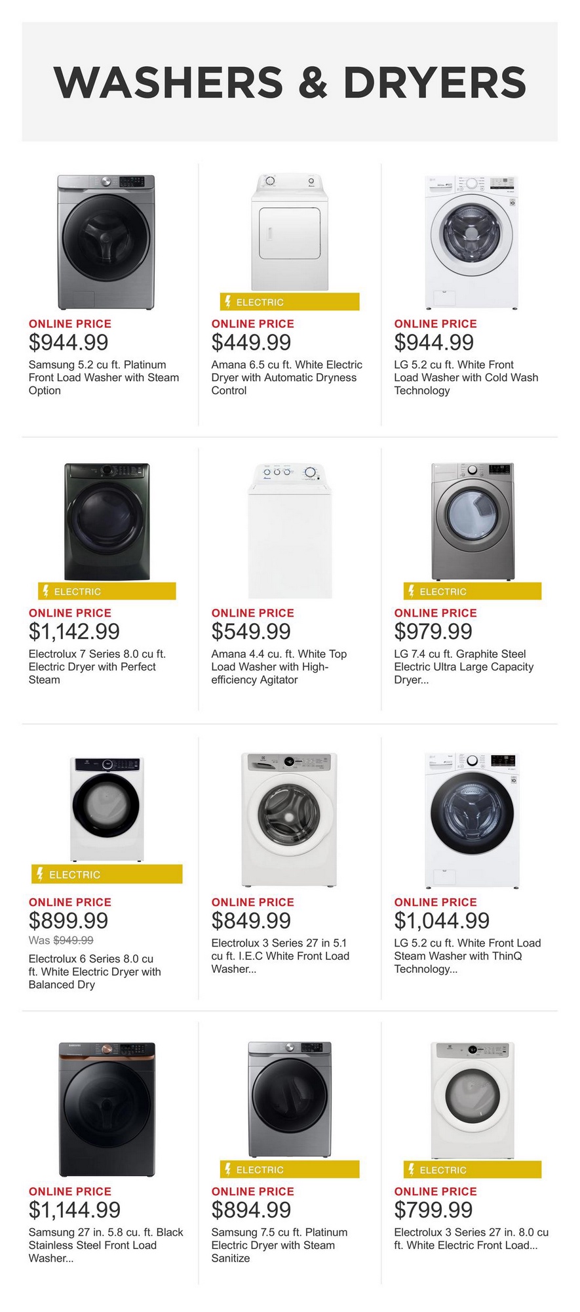Open the Amana top load washer picture

click(x=290, y=531)
